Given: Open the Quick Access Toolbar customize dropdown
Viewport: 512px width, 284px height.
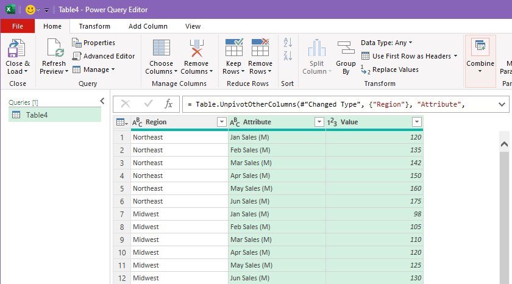Looking at the screenshot, I should click(x=47, y=10).
